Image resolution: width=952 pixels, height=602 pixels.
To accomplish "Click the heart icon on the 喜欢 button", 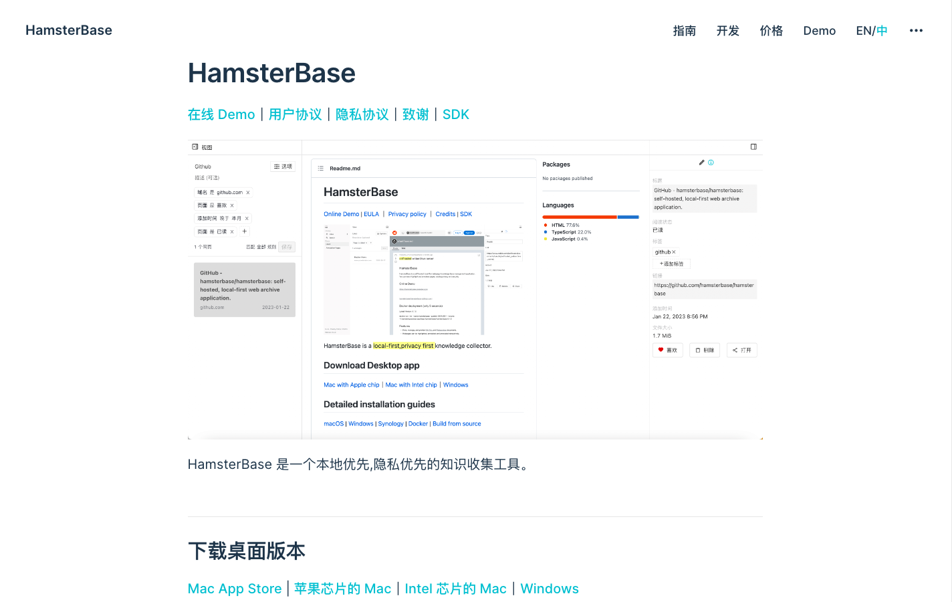I will point(660,350).
